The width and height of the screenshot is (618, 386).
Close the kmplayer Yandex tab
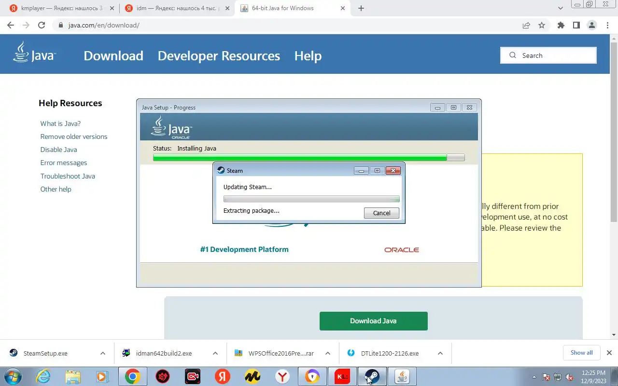(x=112, y=8)
